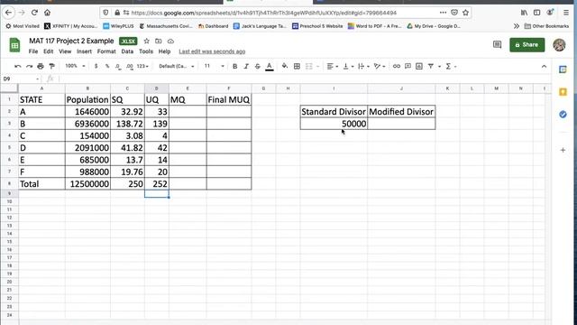The height and width of the screenshot is (325, 577).
Task: Open horizontal align dropdown
Action: tap(333, 66)
